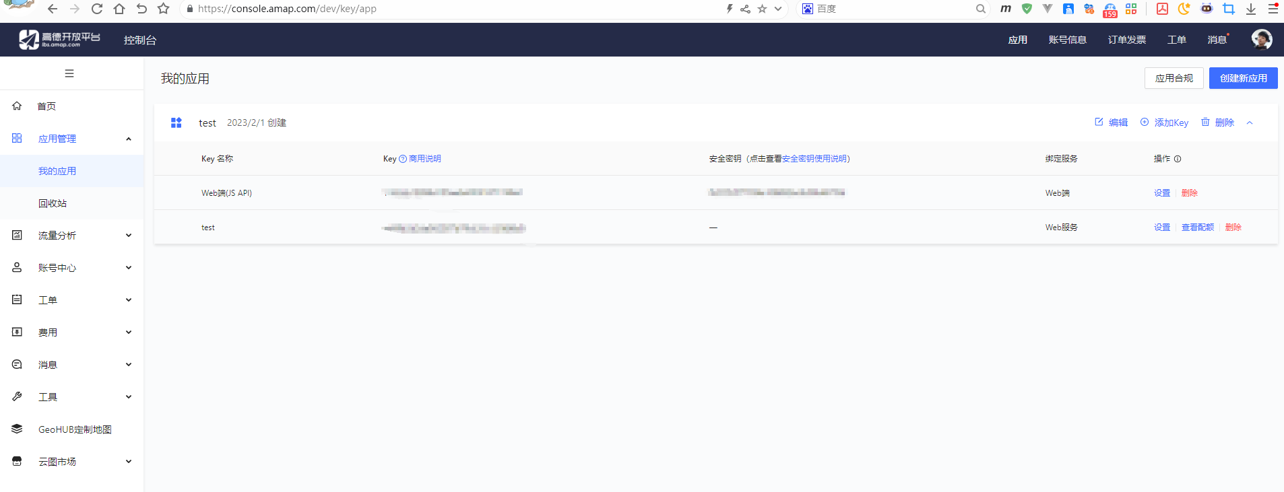Open 查看配额 for the test key
The height and width of the screenshot is (492, 1284).
pos(1197,227)
